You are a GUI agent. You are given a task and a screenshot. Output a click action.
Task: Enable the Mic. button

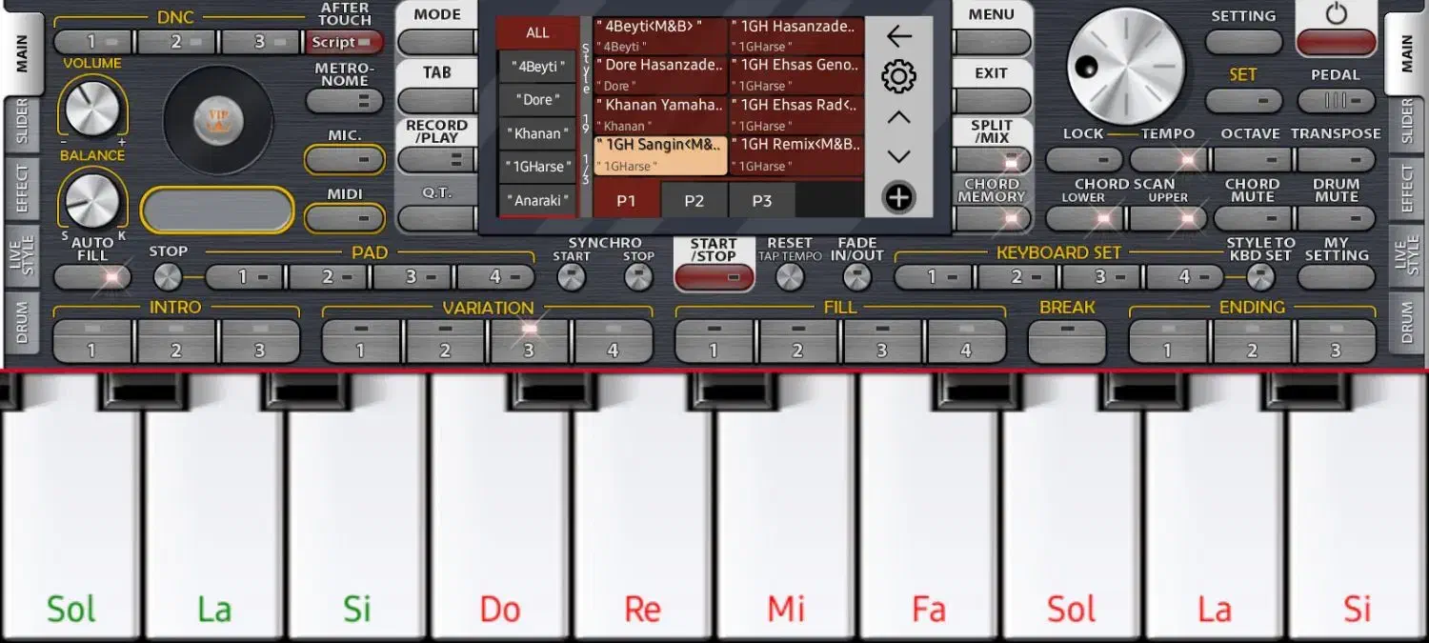[344, 159]
